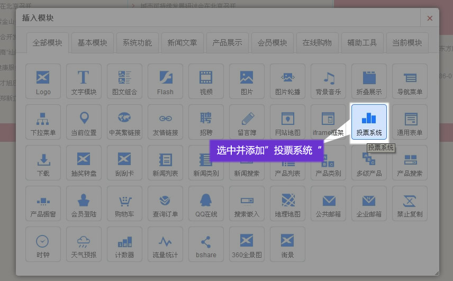The width and height of the screenshot is (453, 281).
Task: Click the dialog resize handle corner
Action: [x=436, y=273]
